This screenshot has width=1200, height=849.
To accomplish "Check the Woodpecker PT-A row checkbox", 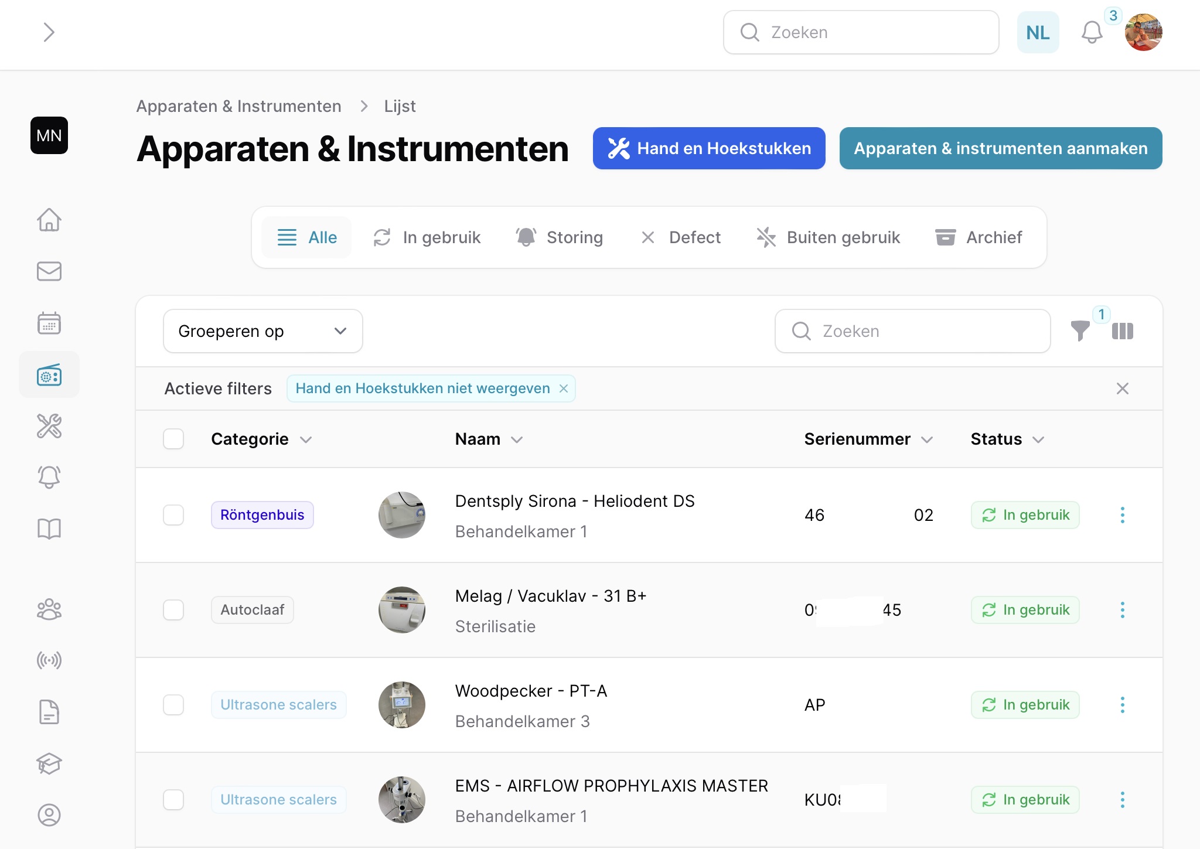I will pos(173,705).
